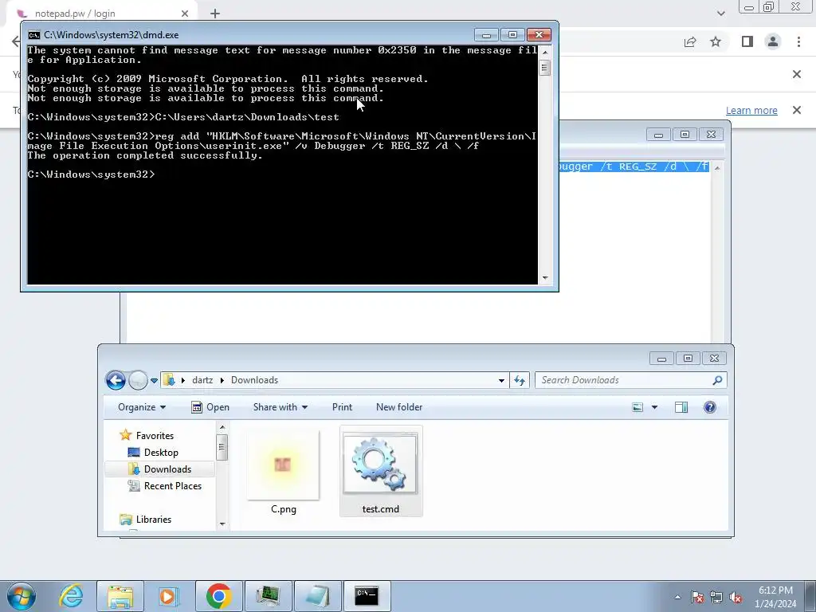The width and height of the screenshot is (816, 612).
Task: Open the Chrome profile avatar menu
Action: click(x=773, y=41)
